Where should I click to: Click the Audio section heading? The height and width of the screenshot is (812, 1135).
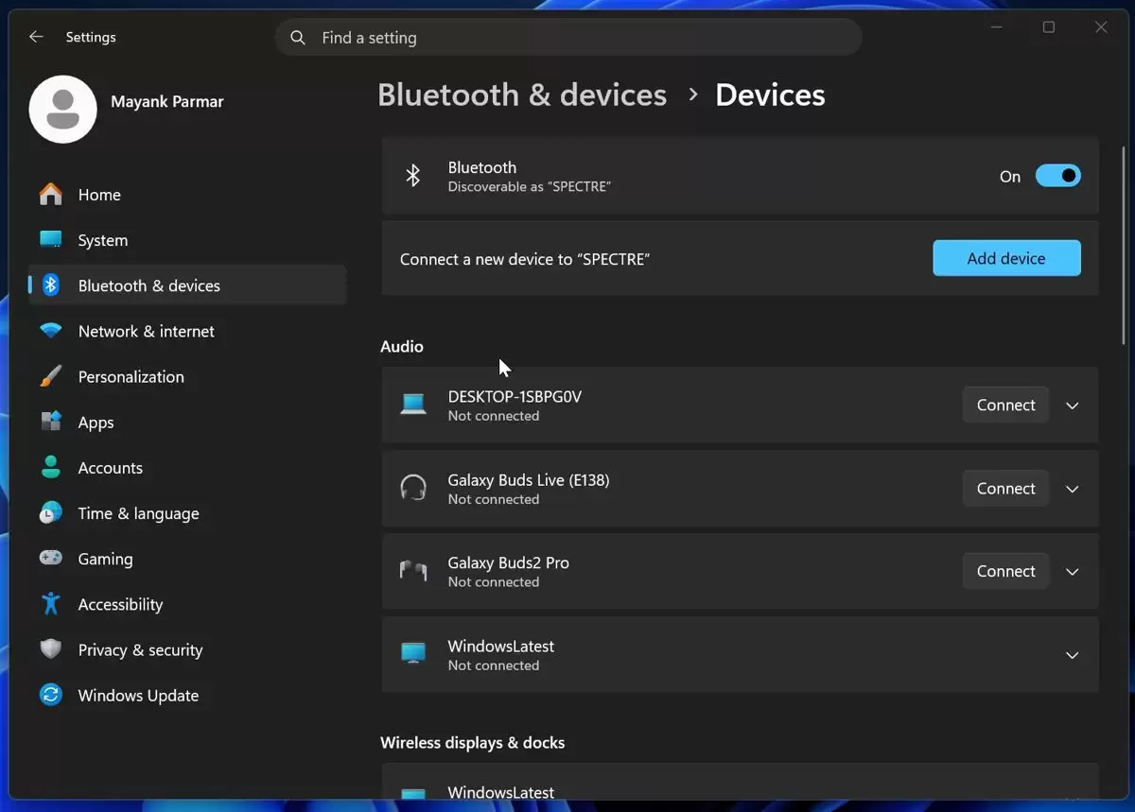pyautogui.click(x=402, y=347)
